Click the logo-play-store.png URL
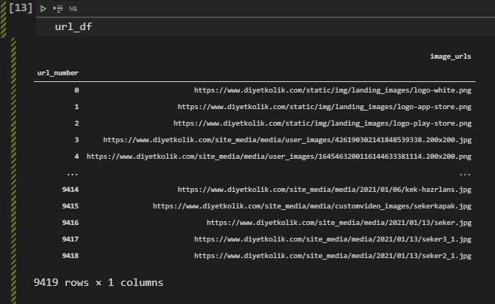The height and width of the screenshot is (304, 495). [x=322, y=123]
